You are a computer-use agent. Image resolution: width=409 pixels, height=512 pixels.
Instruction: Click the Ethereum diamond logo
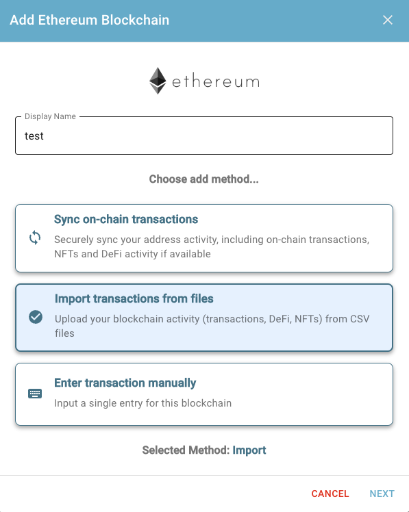click(158, 81)
